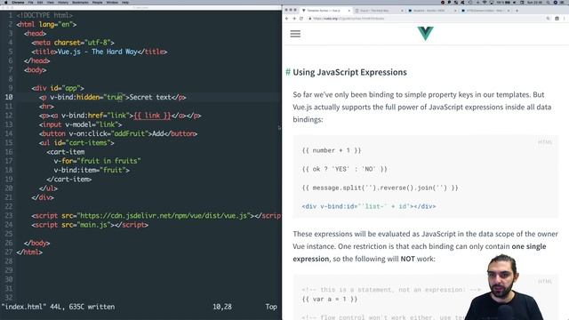Click the zoom magnifier icon in address bar
This screenshot has height=320, width=569.
(x=548, y=19)
